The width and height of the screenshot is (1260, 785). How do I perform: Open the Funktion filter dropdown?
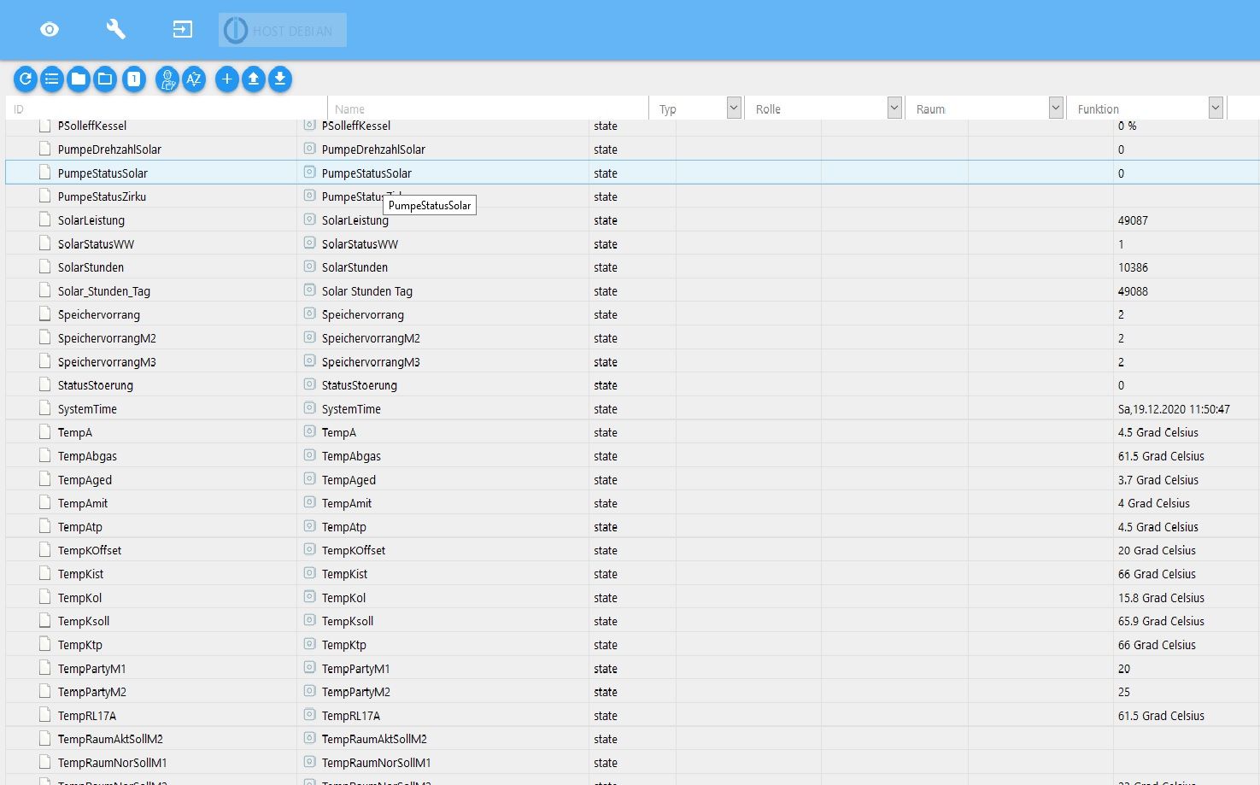click(x=1216, y=108)
